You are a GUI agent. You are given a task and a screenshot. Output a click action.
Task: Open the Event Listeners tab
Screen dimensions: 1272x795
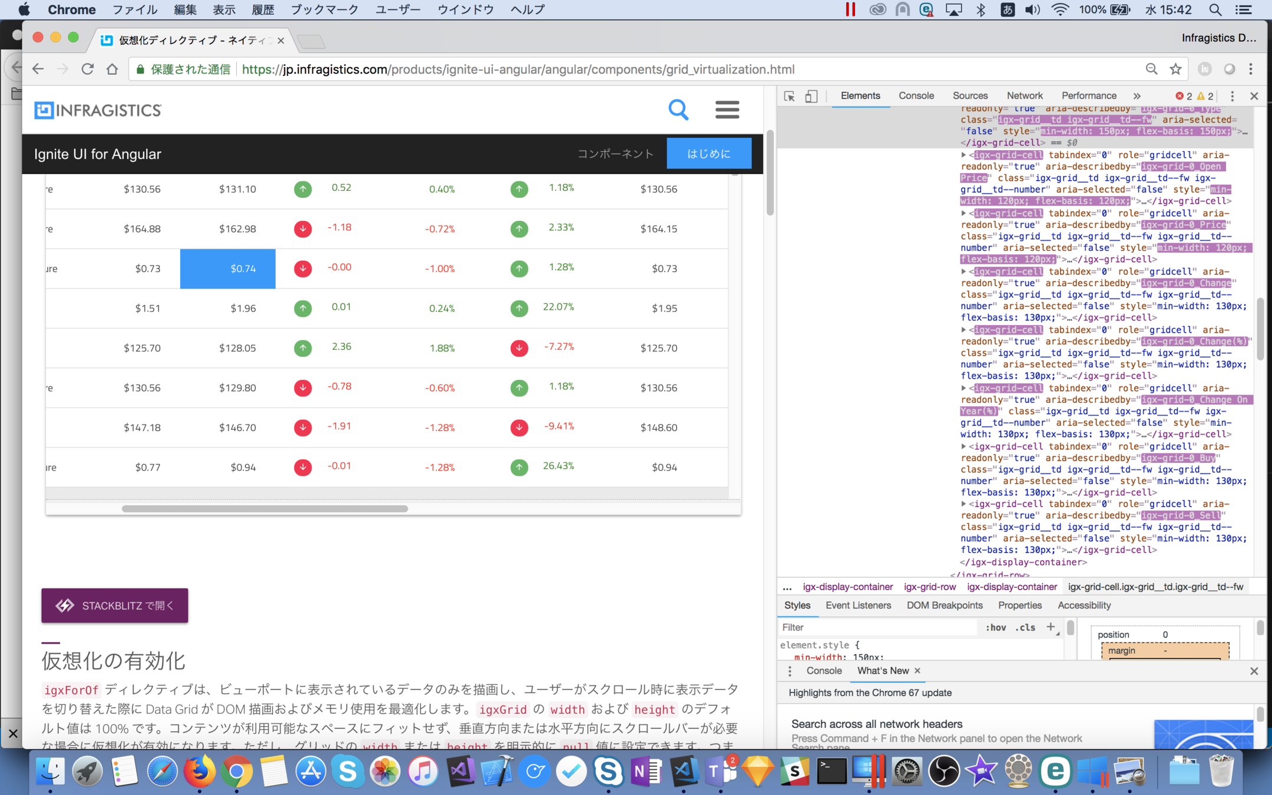(858, 605)
